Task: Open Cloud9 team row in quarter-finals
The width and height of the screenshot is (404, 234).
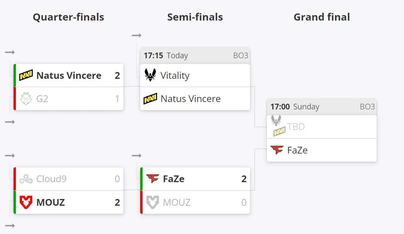Action: [x=68, y=179]
